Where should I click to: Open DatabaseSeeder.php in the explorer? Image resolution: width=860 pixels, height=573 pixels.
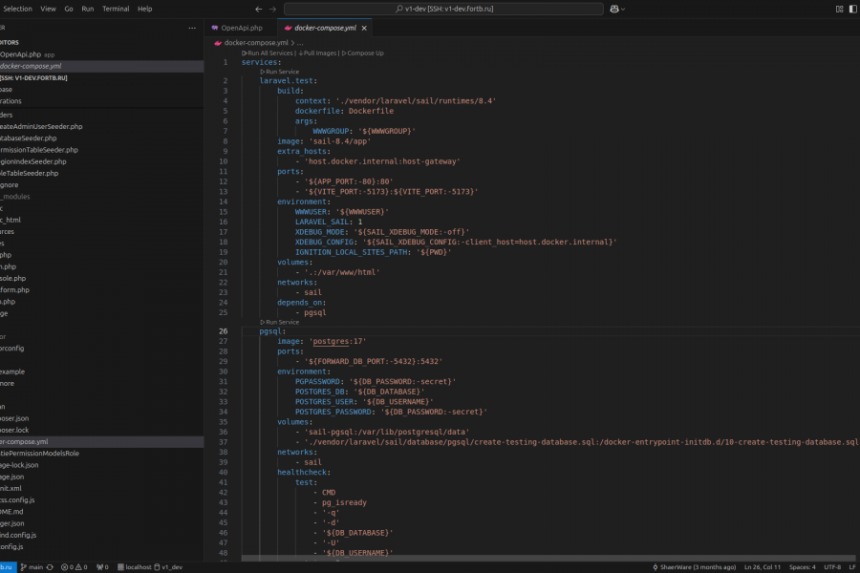pos(29,138)
